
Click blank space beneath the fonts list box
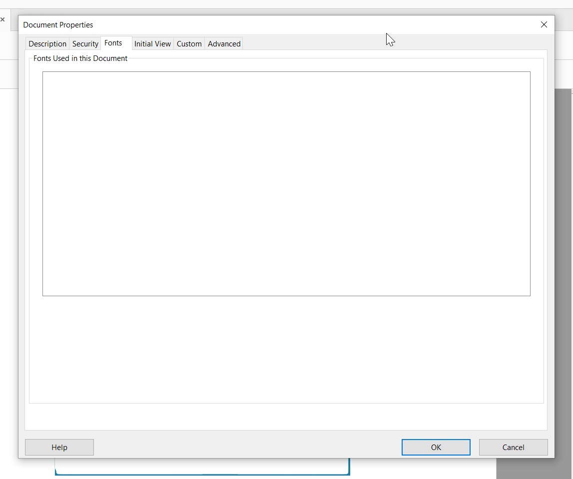(286, 350)
